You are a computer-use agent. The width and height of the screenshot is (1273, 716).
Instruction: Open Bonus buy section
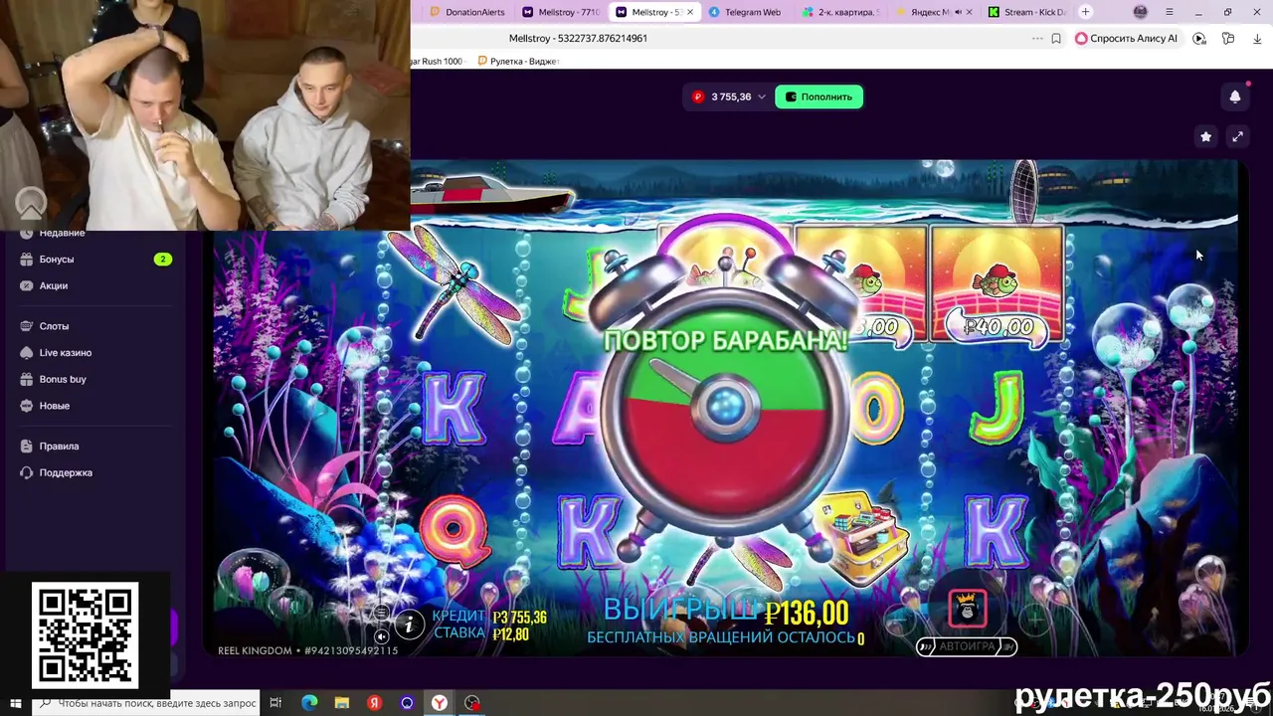(63, 380)
